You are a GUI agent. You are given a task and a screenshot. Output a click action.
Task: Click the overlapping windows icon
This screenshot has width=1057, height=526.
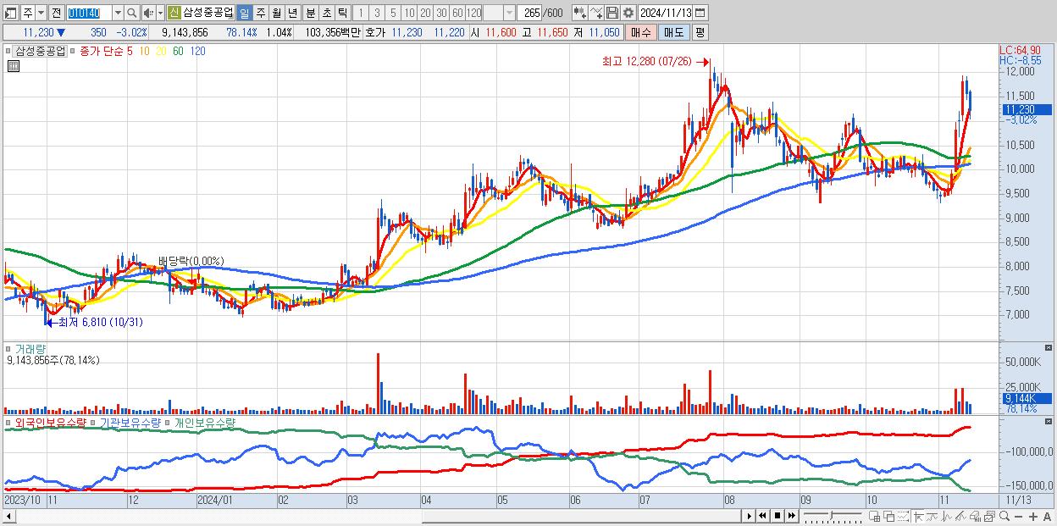pos(889,516)
